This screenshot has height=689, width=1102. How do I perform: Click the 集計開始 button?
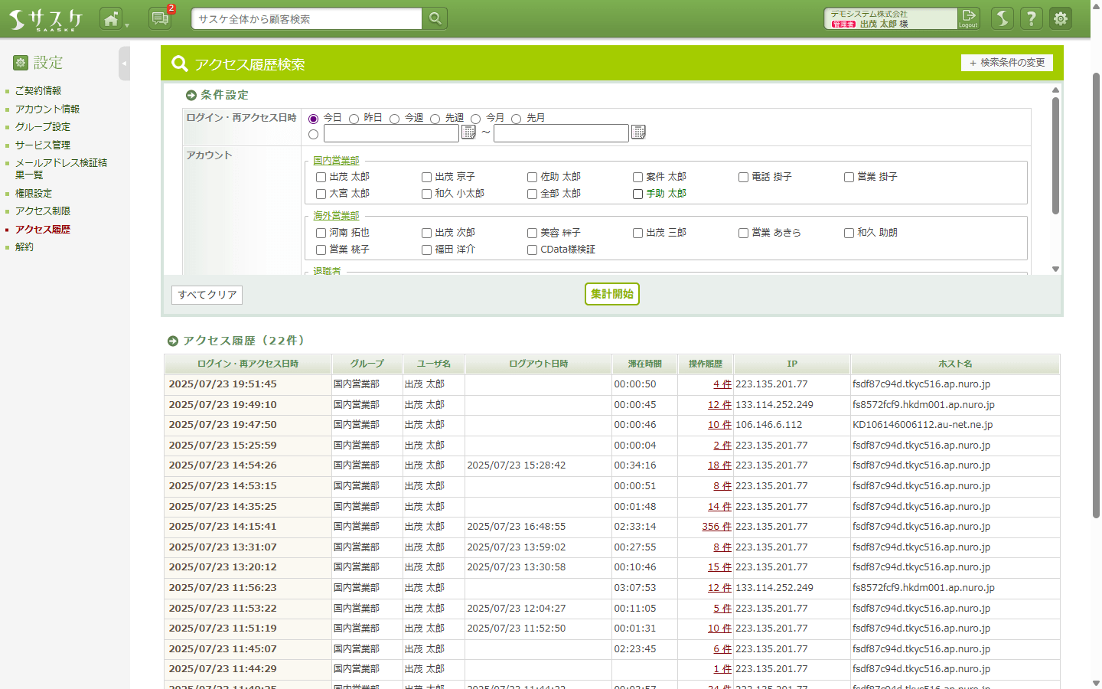pyautogui.click(x=612, y=294)
